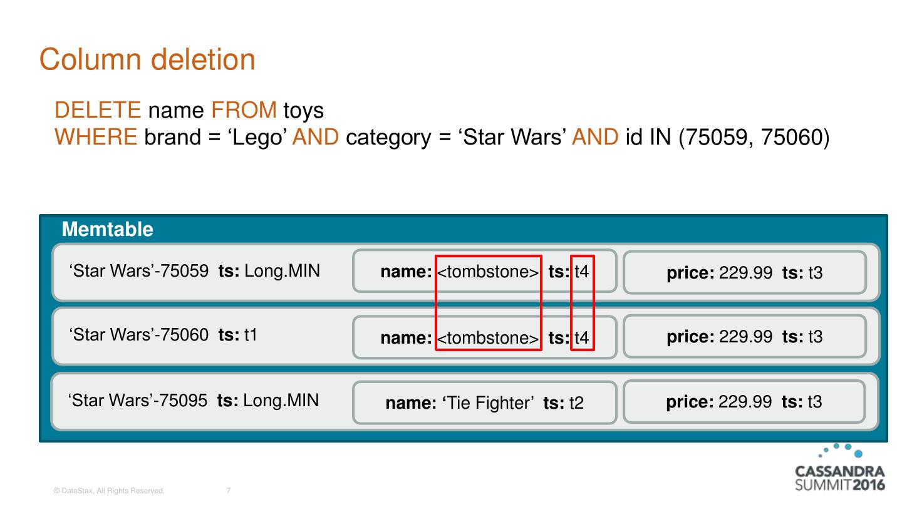Click the "Column deletion" slide title
Image resolution: width=902 pixels, height=507 pixels.
click(147, 60)
